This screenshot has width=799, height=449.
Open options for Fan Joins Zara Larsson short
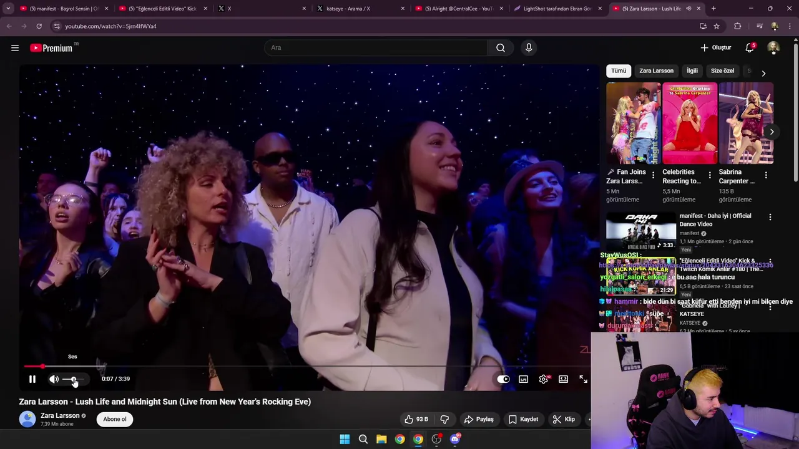point(654,175)
